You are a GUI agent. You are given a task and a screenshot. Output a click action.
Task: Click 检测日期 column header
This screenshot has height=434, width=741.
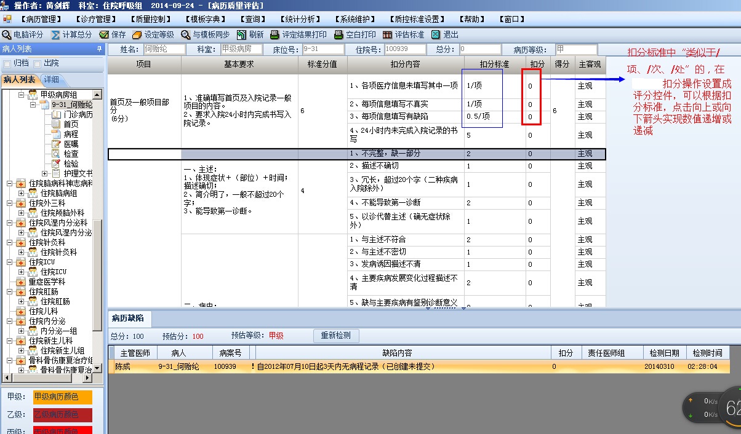(x=664, y=353)
